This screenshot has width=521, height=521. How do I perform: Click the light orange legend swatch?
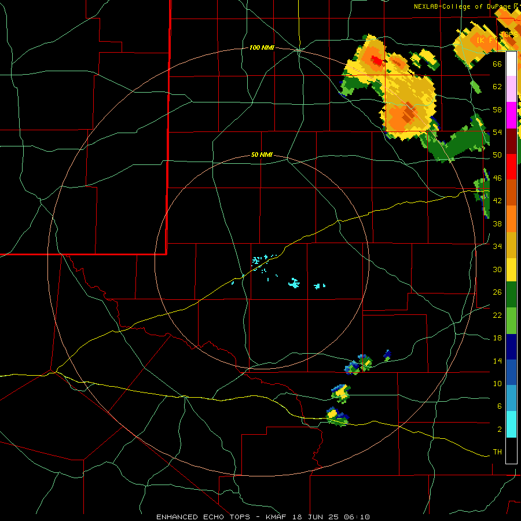[511, 219]
